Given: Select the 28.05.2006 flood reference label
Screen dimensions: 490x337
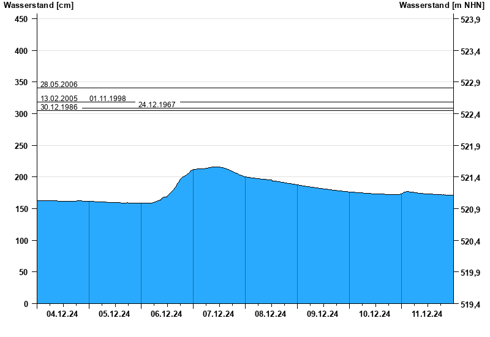Looking at the screenshot, I should (x=59, y=85).
